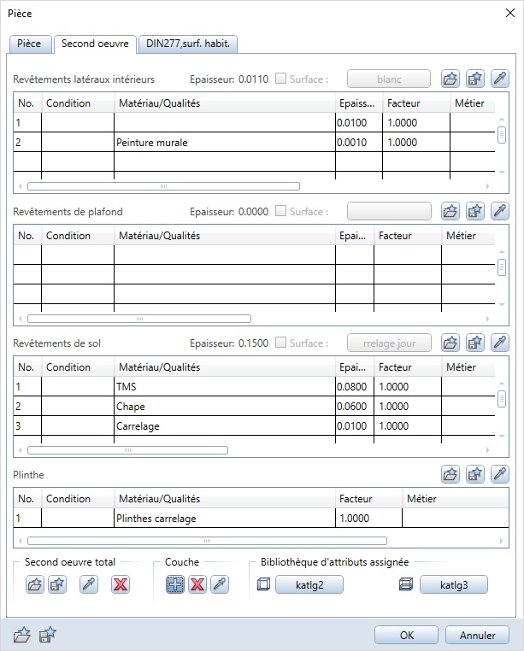Close the Pièce dialog window
The height and width of the screenshot is (651, 524).
tap(509, 13)
